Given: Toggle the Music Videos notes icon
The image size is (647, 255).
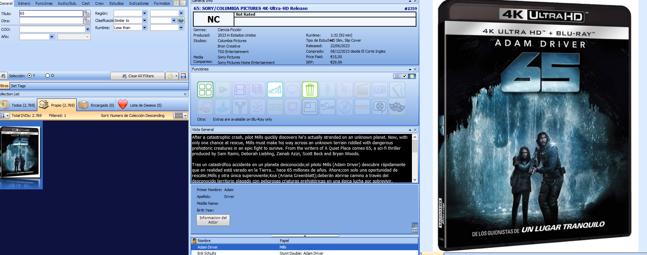Looking at the screenshot, I should 258,107.
